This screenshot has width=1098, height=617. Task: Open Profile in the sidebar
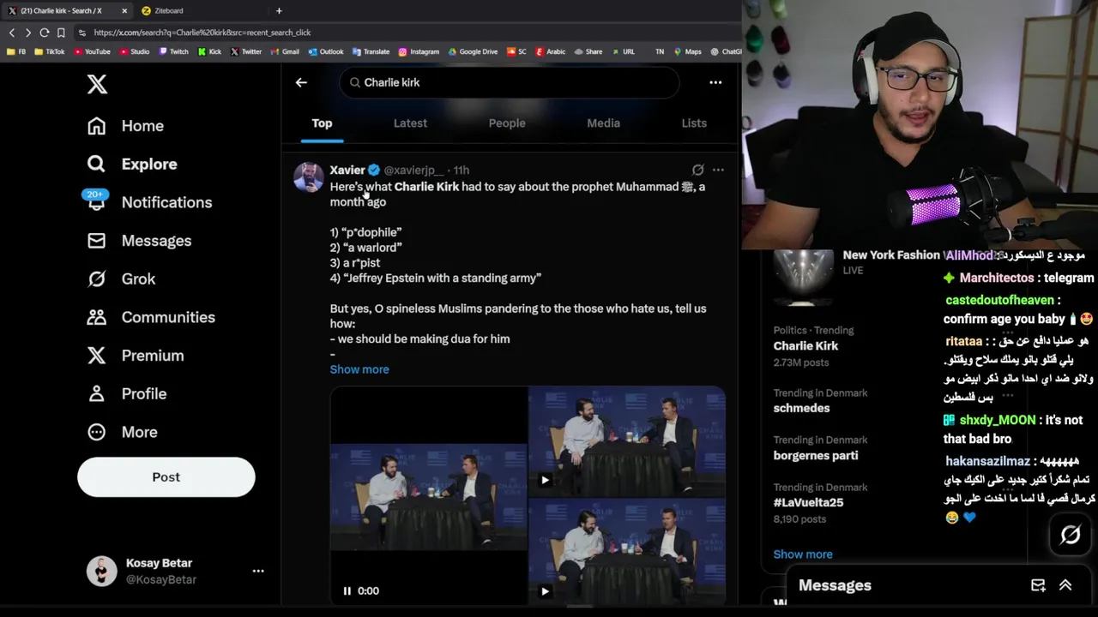pos(127,393)
